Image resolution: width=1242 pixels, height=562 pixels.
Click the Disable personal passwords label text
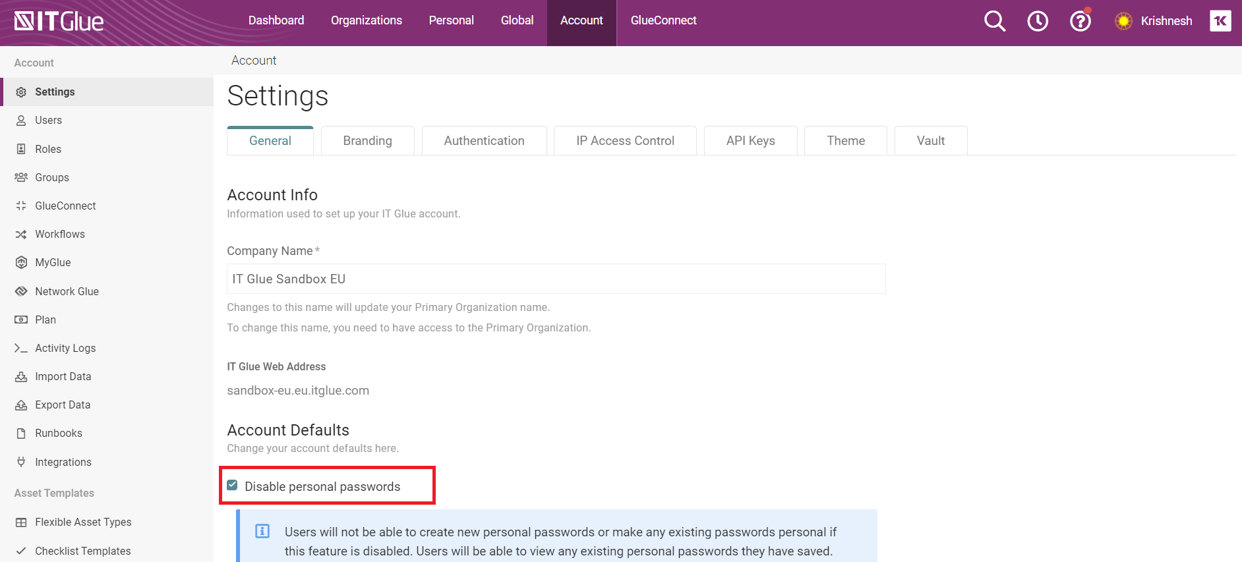pyautogui.click(x=322, y=486)
